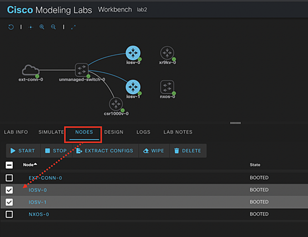The width and height of the screenshot is (308, 237).
Task: Toggle the select-all nodes checkbox
Action: pos(9,165)
